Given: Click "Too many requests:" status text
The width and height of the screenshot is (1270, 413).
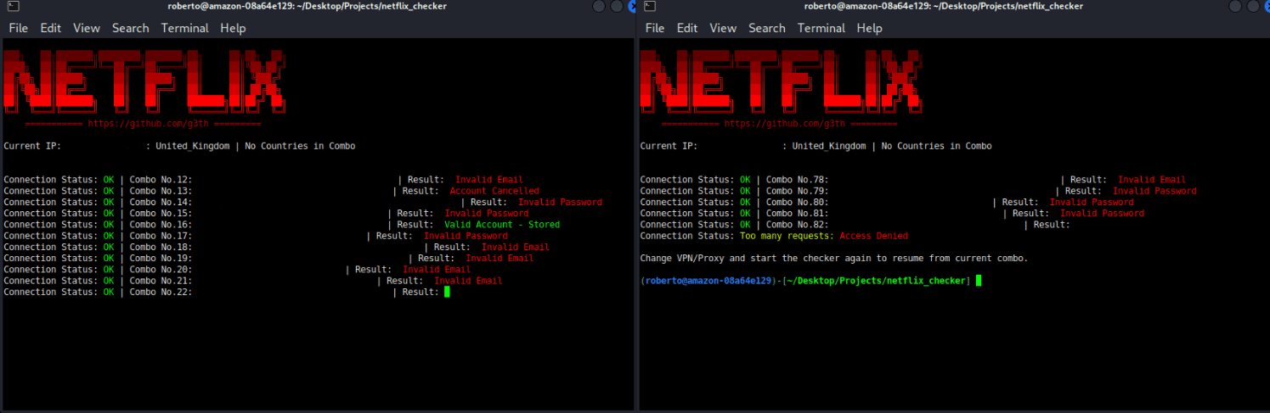Looking at the screenshot, I should [x=787, y=236].
